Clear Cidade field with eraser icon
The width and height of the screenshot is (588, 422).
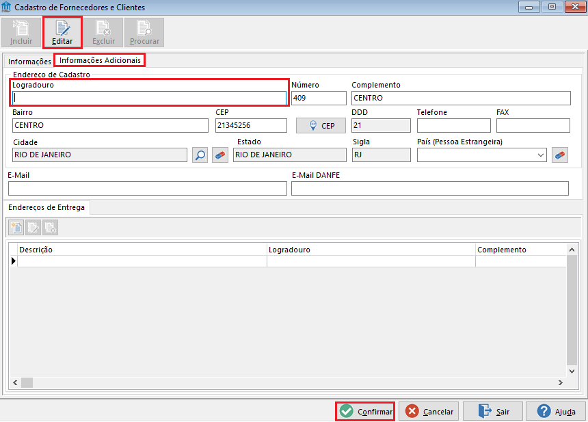[220, 155]
